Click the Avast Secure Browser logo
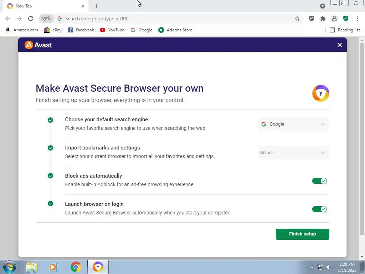The image size is (365, 274). (x=320, y=93)
